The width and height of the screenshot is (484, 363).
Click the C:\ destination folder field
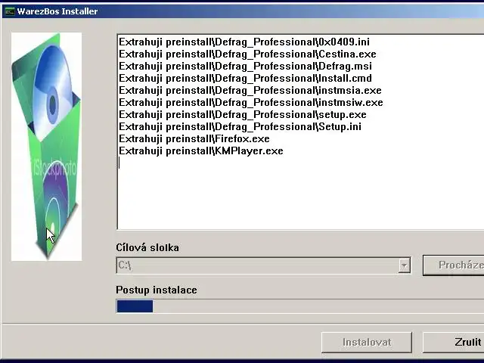tap(263, 265)
